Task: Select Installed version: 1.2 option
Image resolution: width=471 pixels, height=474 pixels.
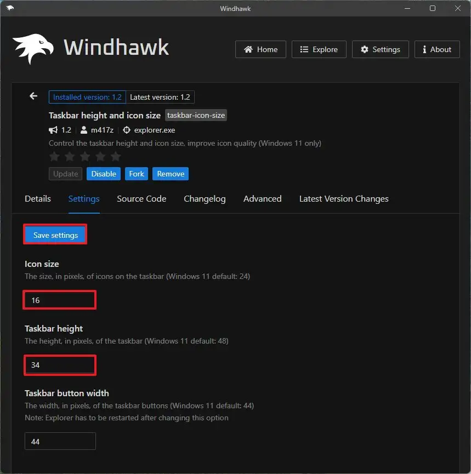Action: coord(87,97)
